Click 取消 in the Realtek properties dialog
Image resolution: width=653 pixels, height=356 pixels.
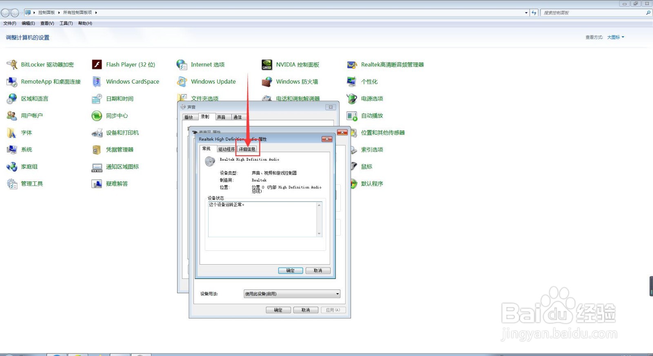pos(318,271)
